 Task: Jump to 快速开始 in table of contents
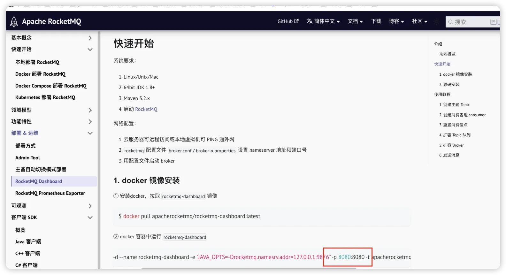(442, 64)
